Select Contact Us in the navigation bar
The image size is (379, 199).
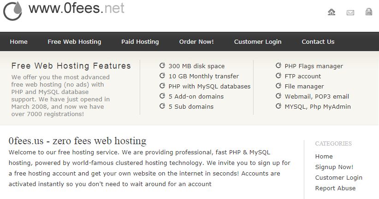tap(318, 41)
